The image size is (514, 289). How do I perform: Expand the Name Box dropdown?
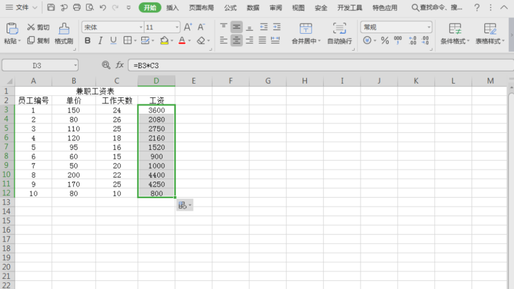click(75, 65)
